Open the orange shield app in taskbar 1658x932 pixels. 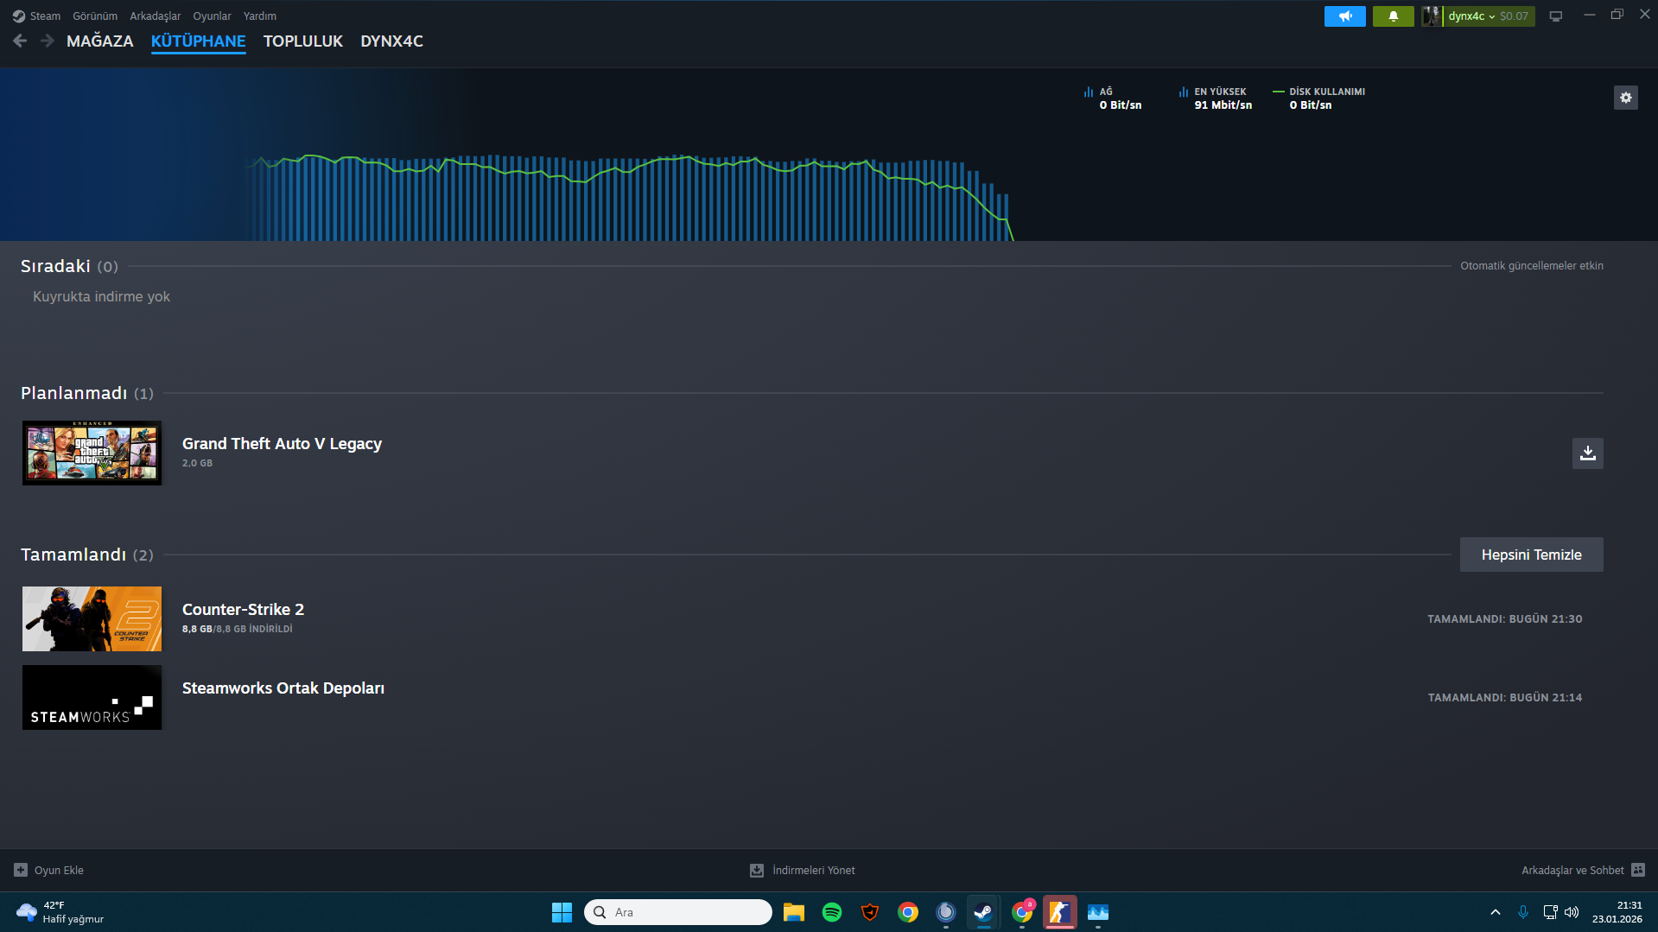click(x=870, y=912)
